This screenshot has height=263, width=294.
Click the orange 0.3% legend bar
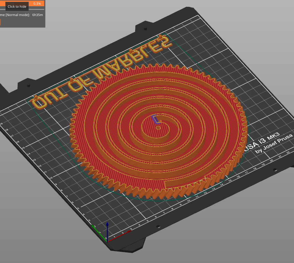tap(37, 4)
